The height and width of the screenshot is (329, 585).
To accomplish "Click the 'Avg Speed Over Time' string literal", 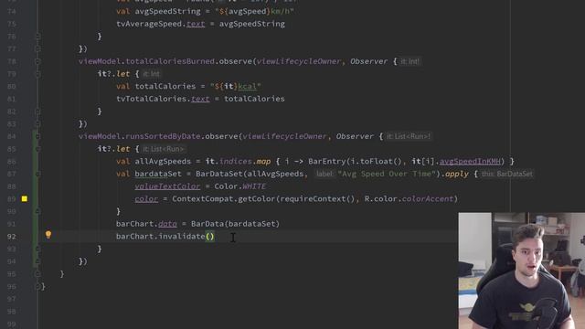I will (387, 174).
